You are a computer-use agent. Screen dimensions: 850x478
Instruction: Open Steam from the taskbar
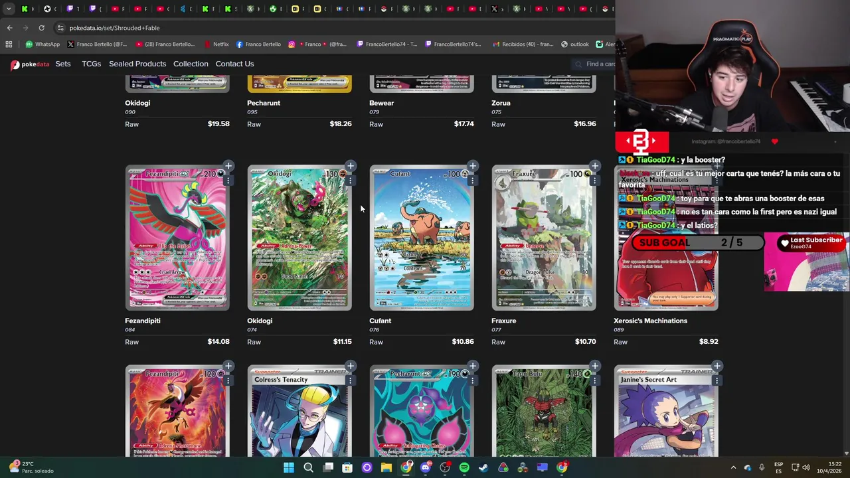click(x=483, y=467)
